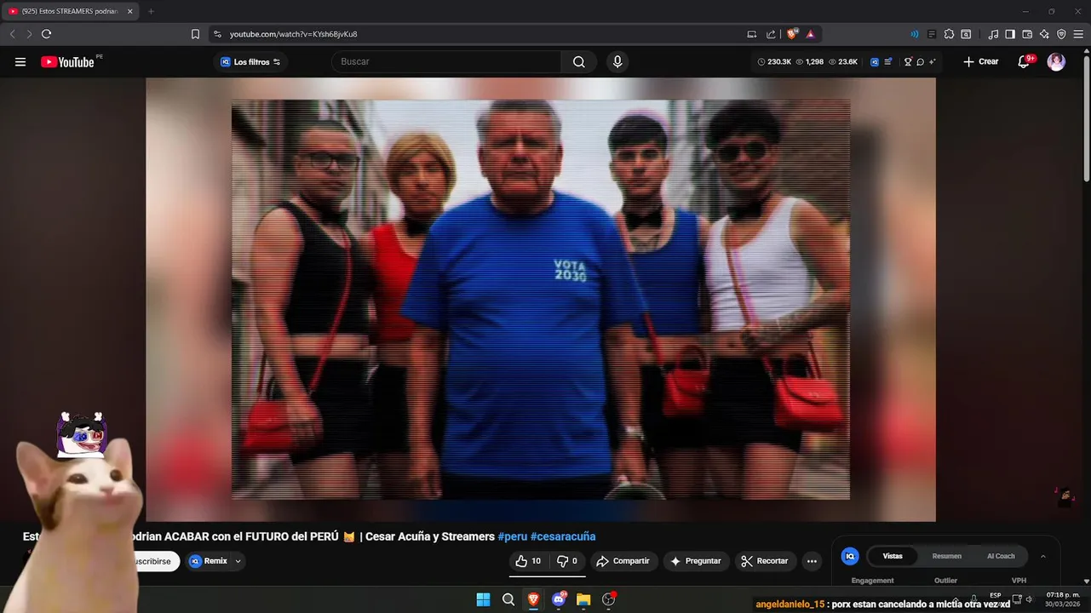The width and height of the screenshot is (1091, 613).
Task: Open the reader/notes extension icon
Action: click(x=932, y=34)
